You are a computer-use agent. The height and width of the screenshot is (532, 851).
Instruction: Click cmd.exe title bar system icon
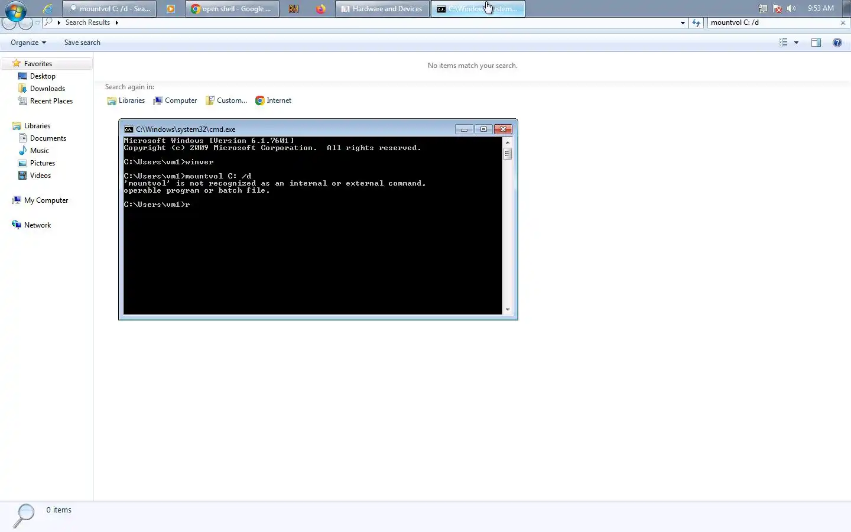(x=128, y=129)
